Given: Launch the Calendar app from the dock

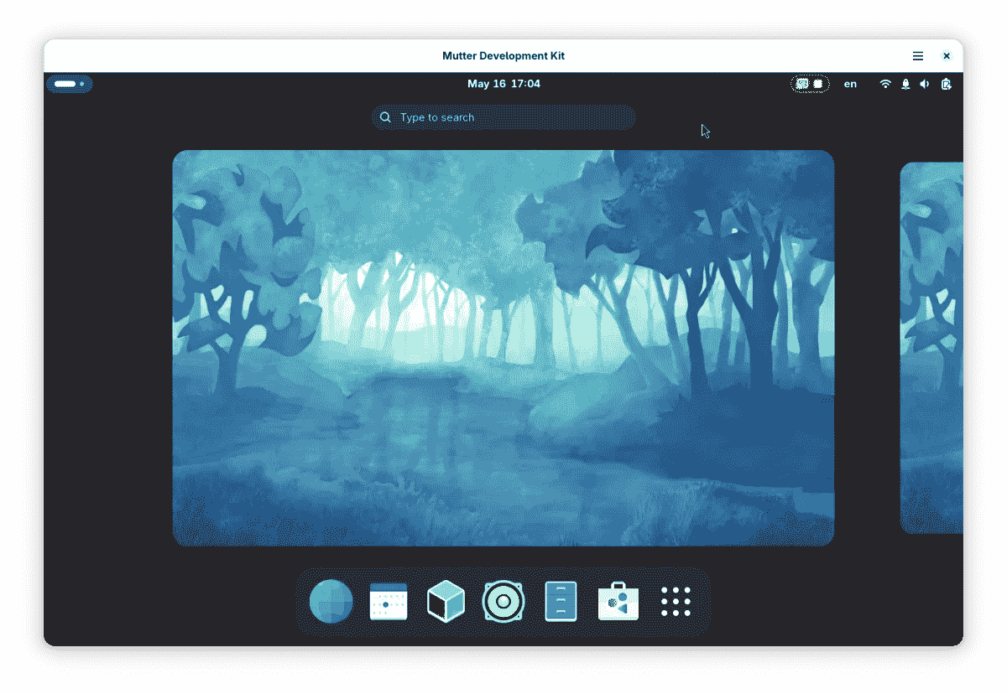Looking at the screenshot, I should (x=389, y=602).
